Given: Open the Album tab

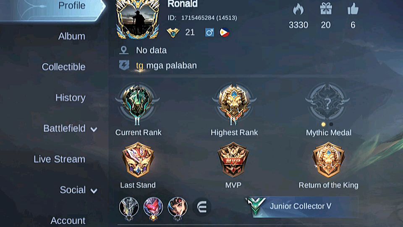Looking at the screenshot, I should 72,36.
